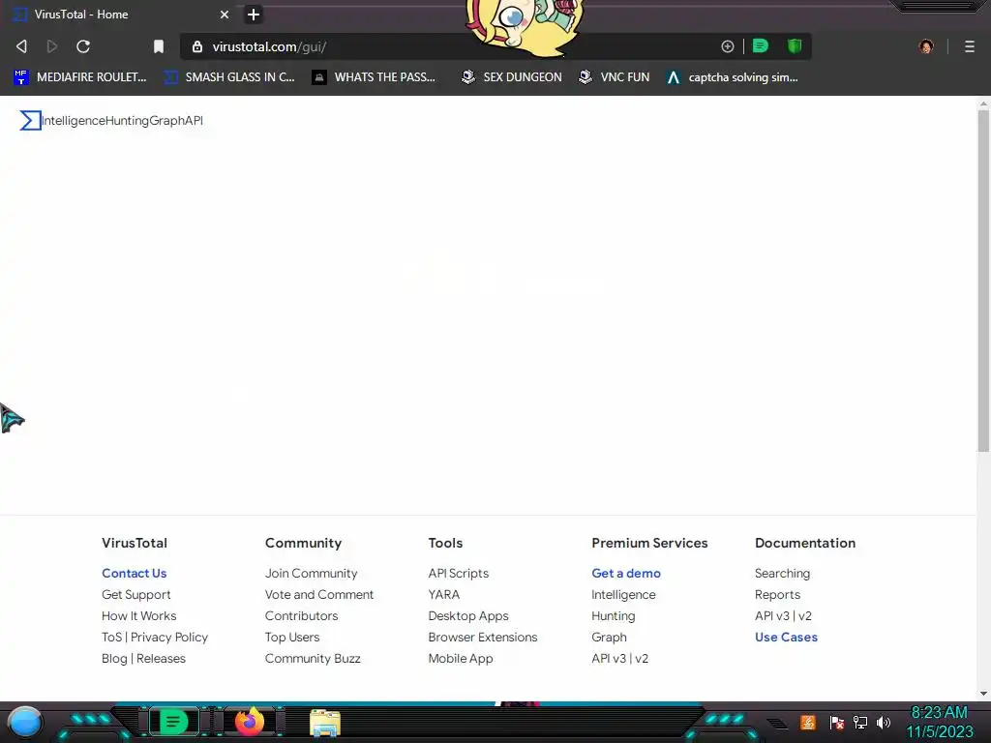Open Blog | Releases link
991x743 pixels.
coord(143,658)
